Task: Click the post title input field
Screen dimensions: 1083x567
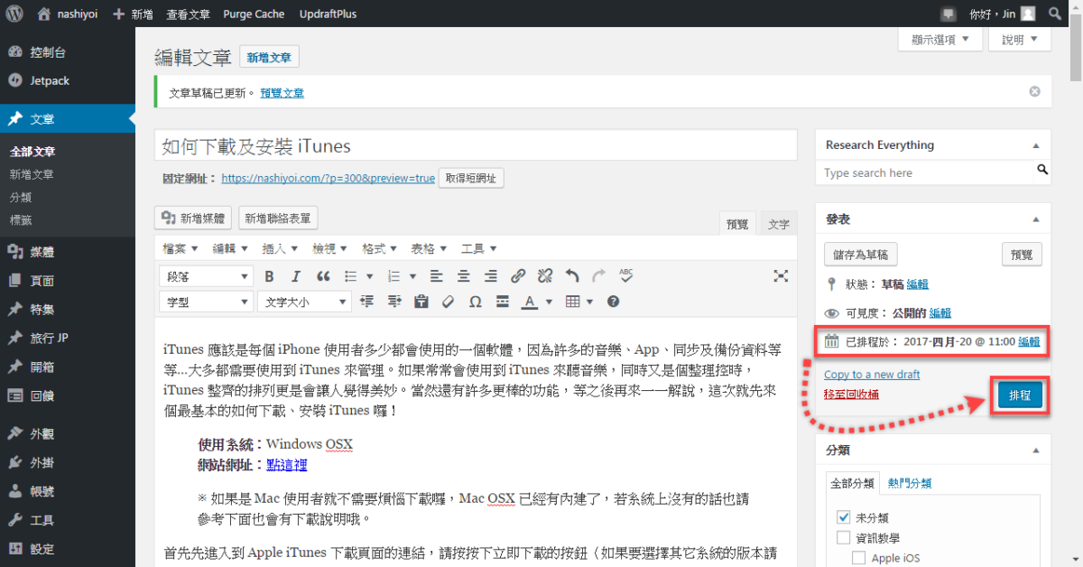Action: click(476, 145)
